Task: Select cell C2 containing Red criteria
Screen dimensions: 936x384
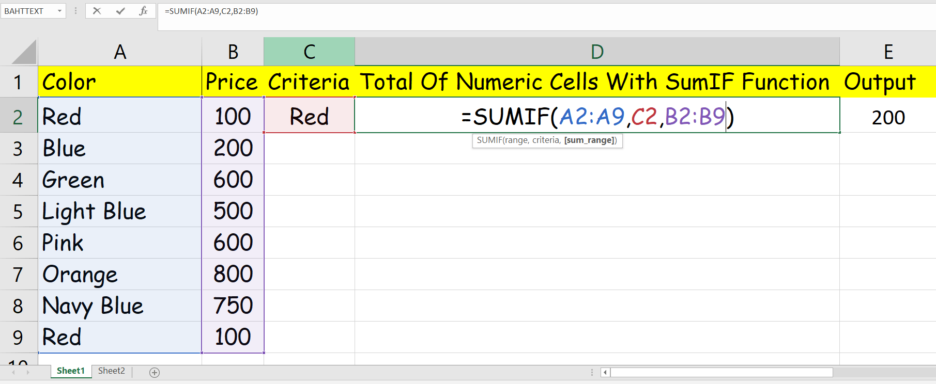Action: 309,116
